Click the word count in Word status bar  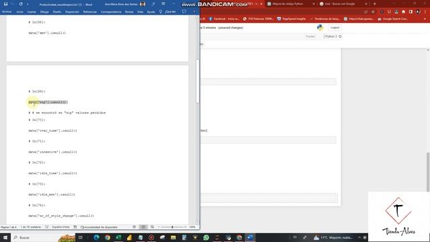click(x=31, y=227)
